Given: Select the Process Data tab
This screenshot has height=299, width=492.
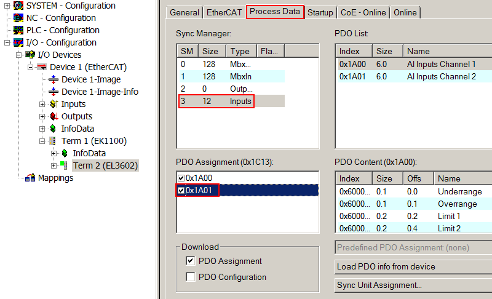Looking at the screenshot, I should click(275, 12).
